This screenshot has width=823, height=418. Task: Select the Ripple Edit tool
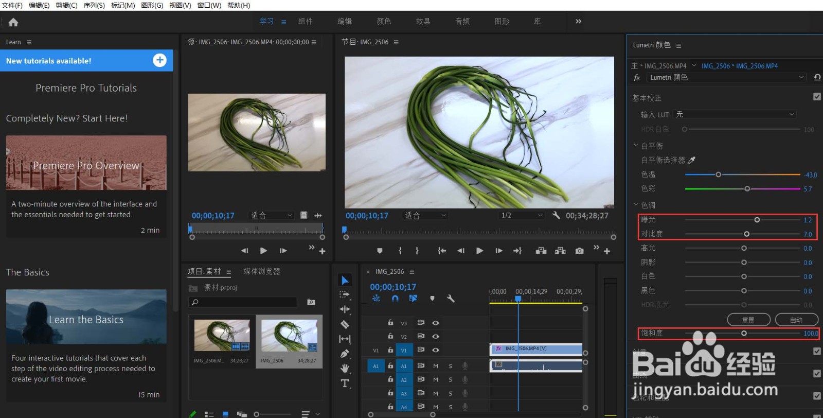click(x=345, y=309)
